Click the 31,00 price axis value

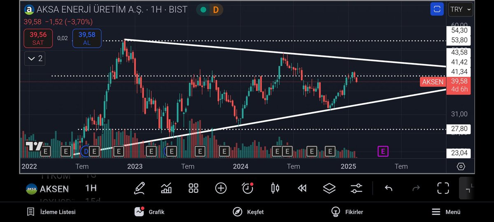point(459,114)
